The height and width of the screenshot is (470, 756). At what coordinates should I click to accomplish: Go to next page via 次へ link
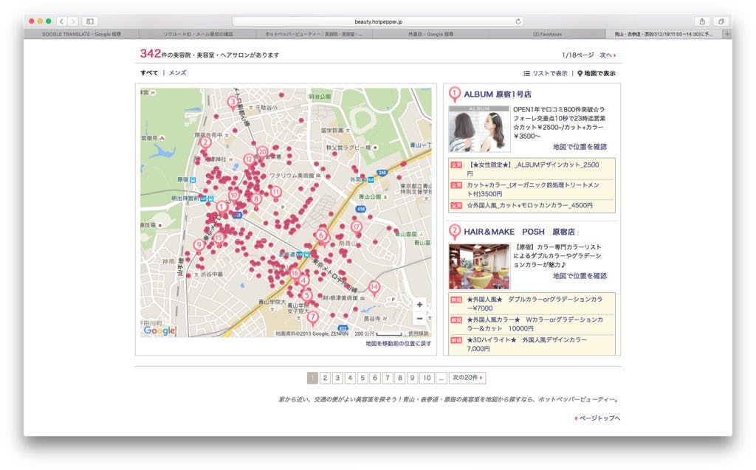(x=608, y=55)
